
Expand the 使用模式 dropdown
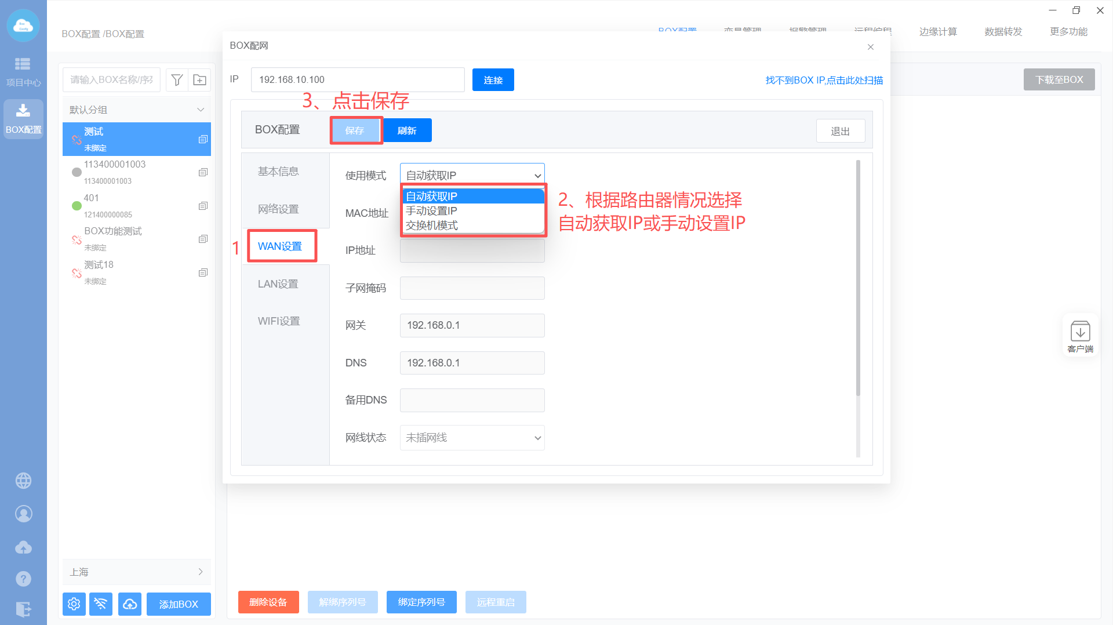pos(472,175)
